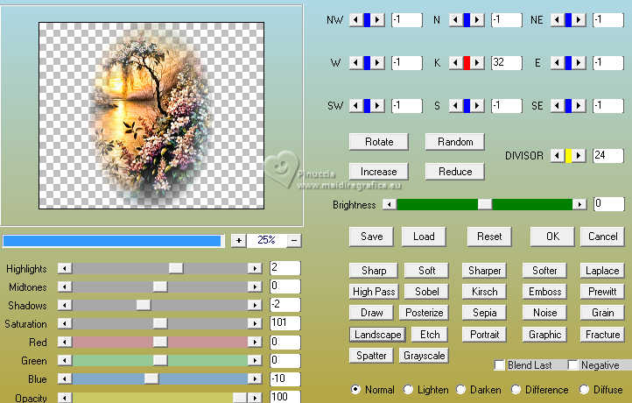This screenshot has width=632, height=403.
Task: Increase the DIVISOR value arrow
Action: [579, 155]
